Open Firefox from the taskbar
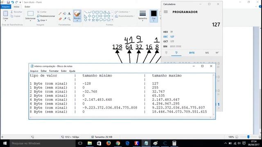Image resolution: width=262 pixels, height=147 pixels. coord(108,143)
